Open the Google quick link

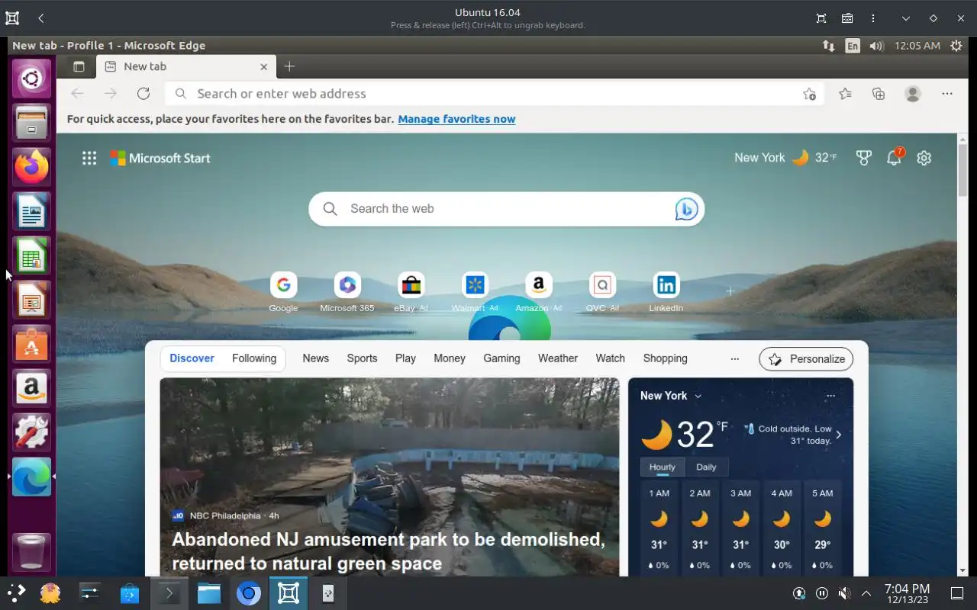[283, 292]
